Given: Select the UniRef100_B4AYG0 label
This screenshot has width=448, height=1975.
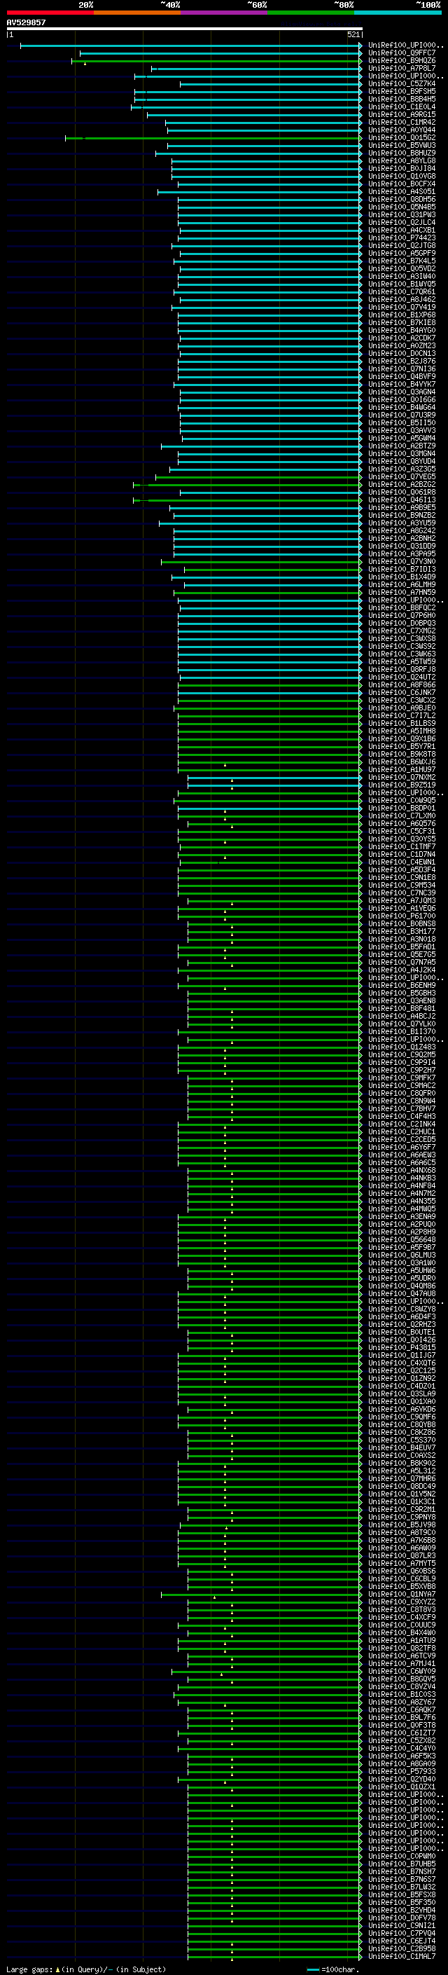Looking at the screenshot, I should click(x=402, y=331).
